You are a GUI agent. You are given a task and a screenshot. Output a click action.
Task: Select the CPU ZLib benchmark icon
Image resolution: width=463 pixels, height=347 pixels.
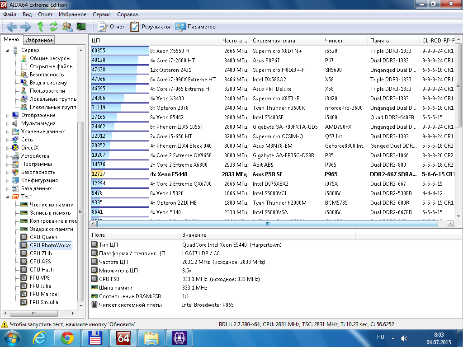coord(24,253)
